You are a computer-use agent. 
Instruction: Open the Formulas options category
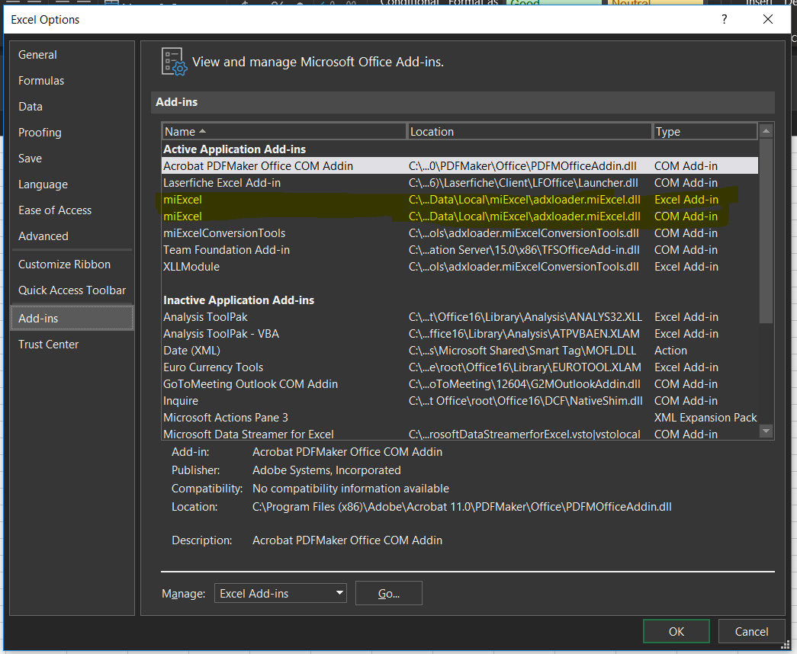click(72, 81)
